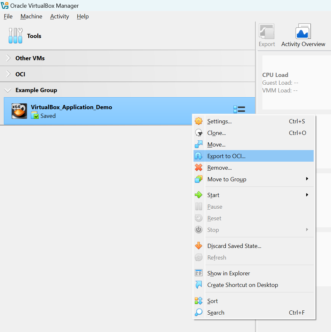Open the VM tools list menu icon
Screen dimensions: 331x332
click(x=239, y=109)
